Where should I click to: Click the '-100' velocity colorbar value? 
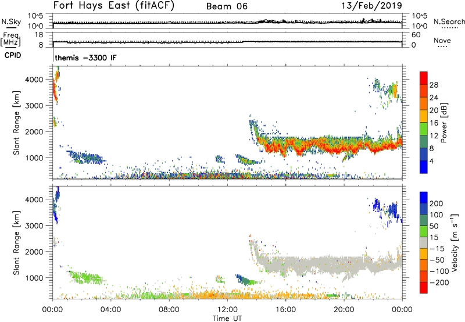pos(439,271)
